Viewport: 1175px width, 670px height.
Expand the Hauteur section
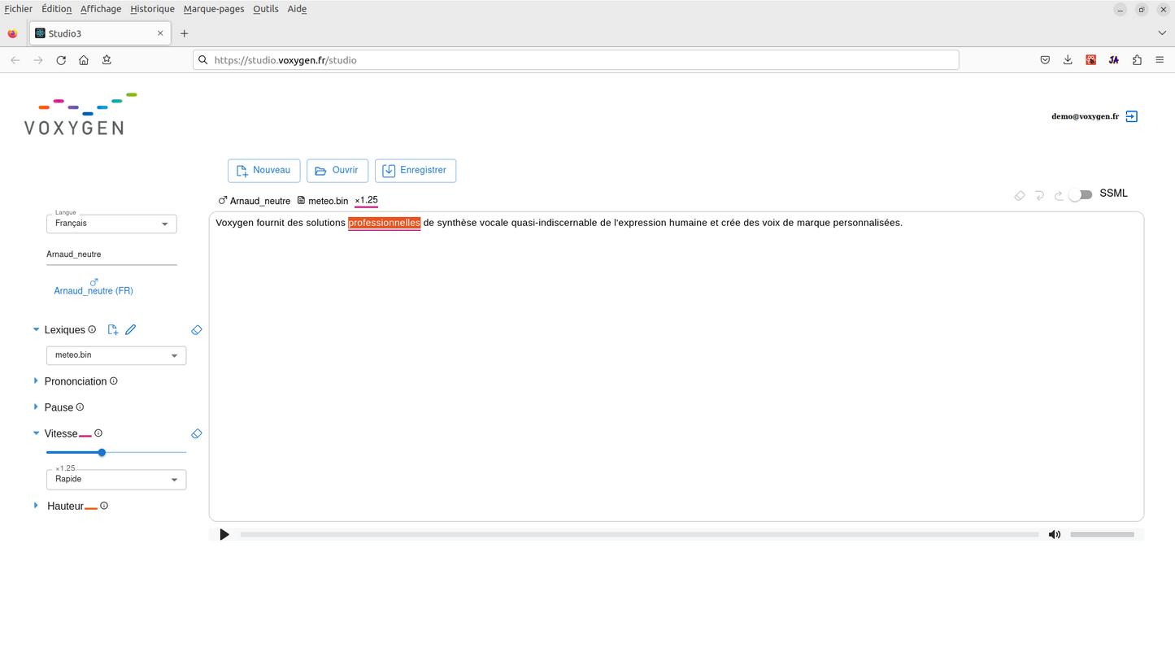pos(36,506)
